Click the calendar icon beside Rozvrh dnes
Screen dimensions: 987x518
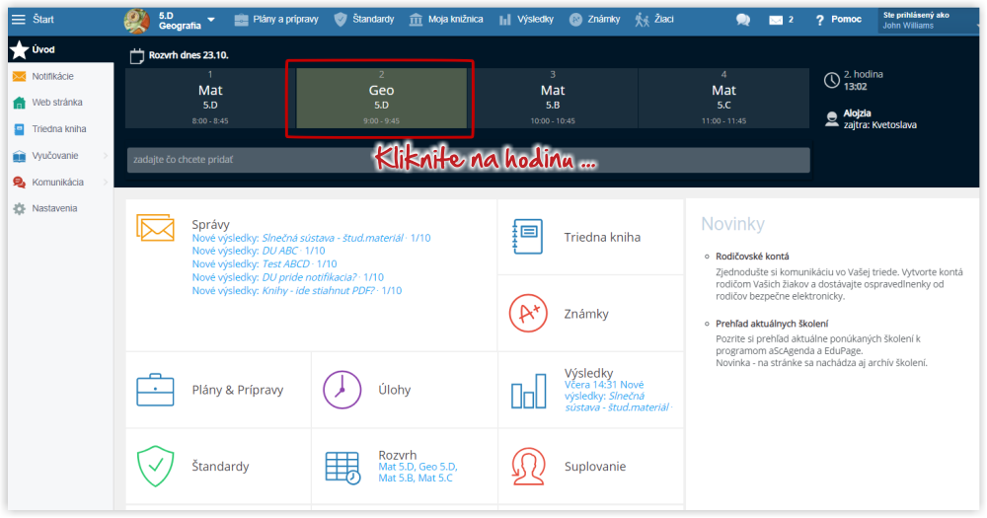136,56
